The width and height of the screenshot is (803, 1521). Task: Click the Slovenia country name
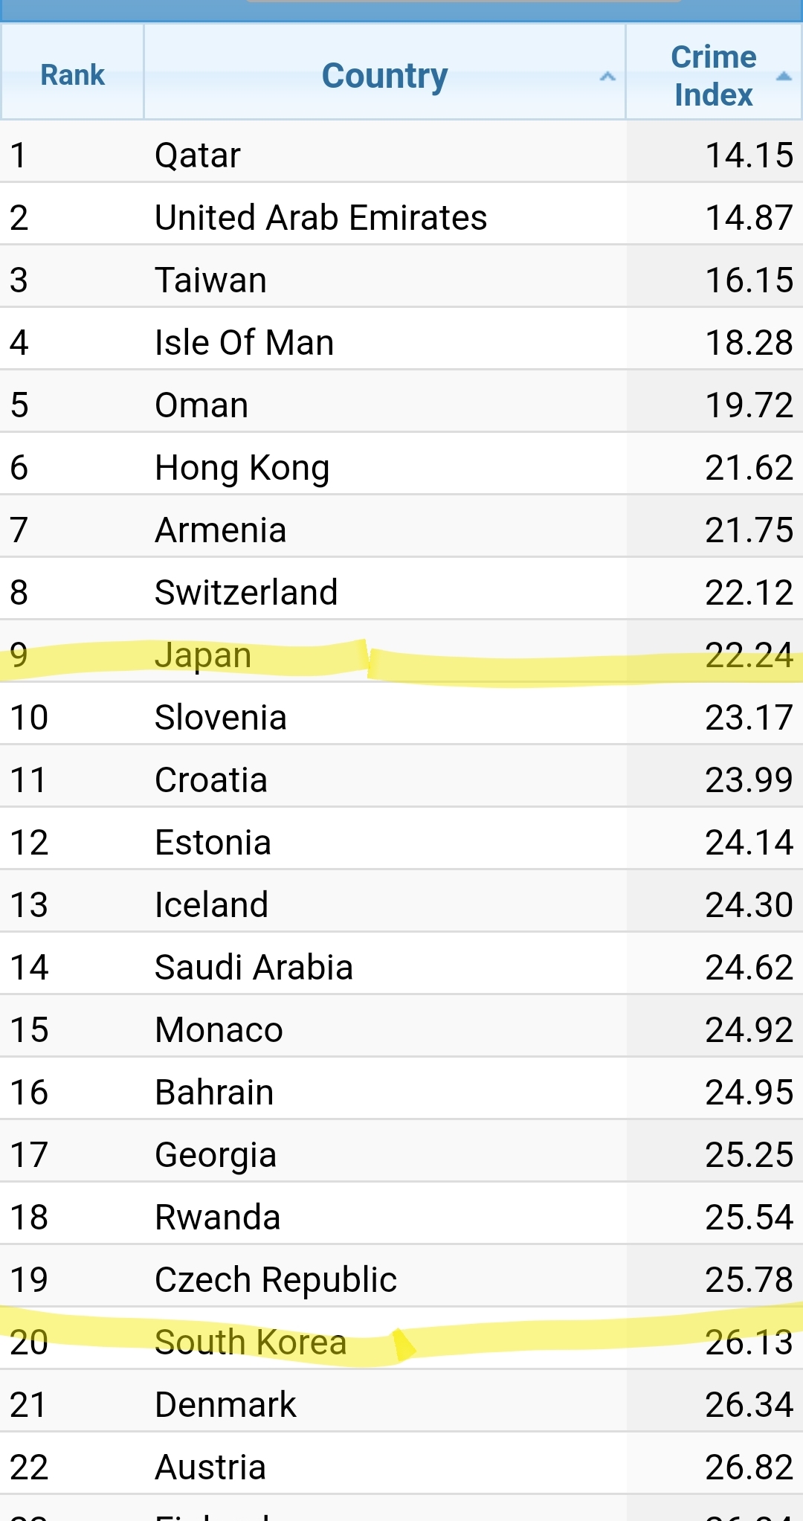point(220,718)
